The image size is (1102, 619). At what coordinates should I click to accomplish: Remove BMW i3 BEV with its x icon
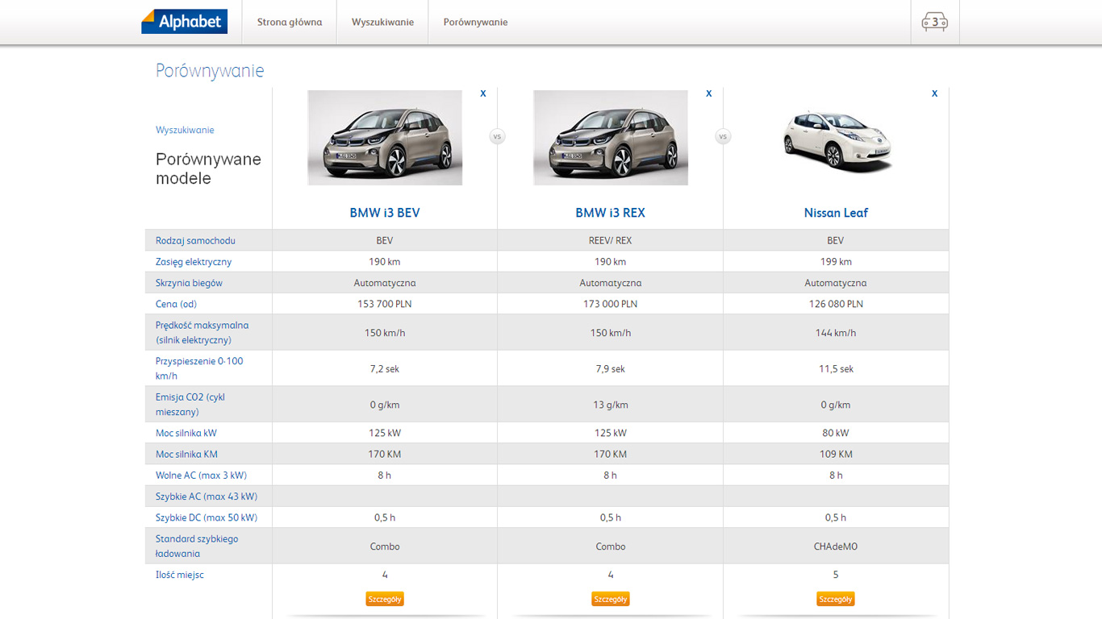(483, 93)
